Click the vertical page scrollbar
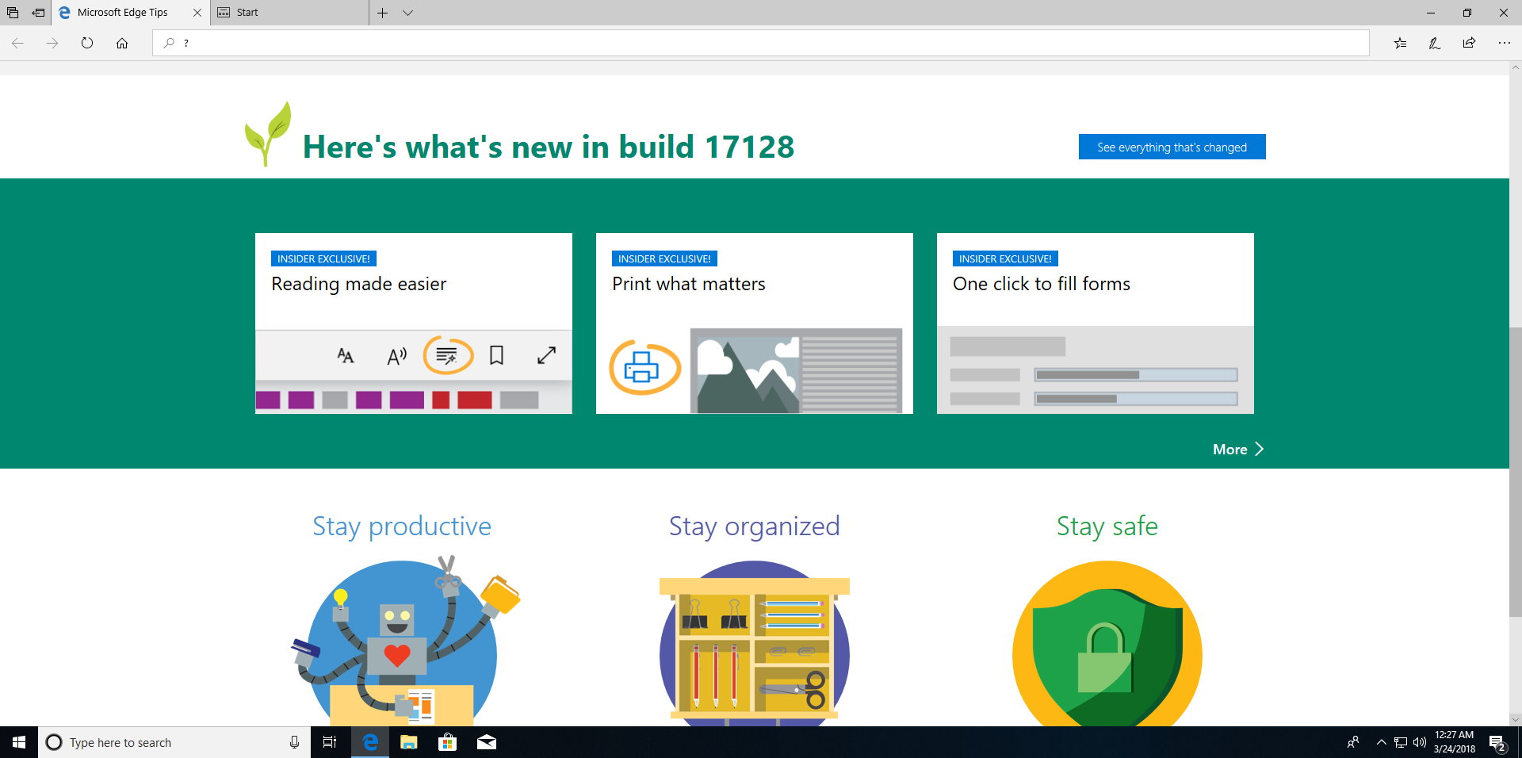This screenshot has height=758, width=1522. click(1516, 471)
